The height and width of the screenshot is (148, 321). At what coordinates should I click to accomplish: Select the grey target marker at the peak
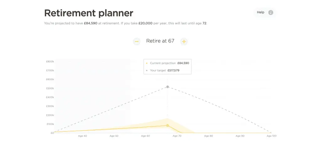tap(167, 87)
